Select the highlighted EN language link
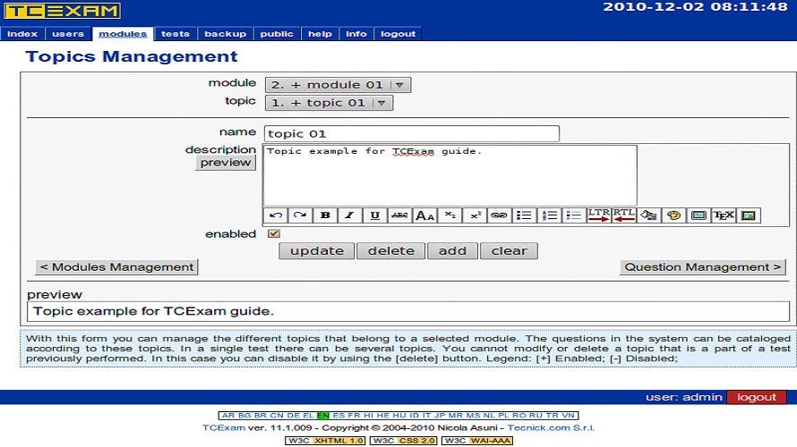 323,416
